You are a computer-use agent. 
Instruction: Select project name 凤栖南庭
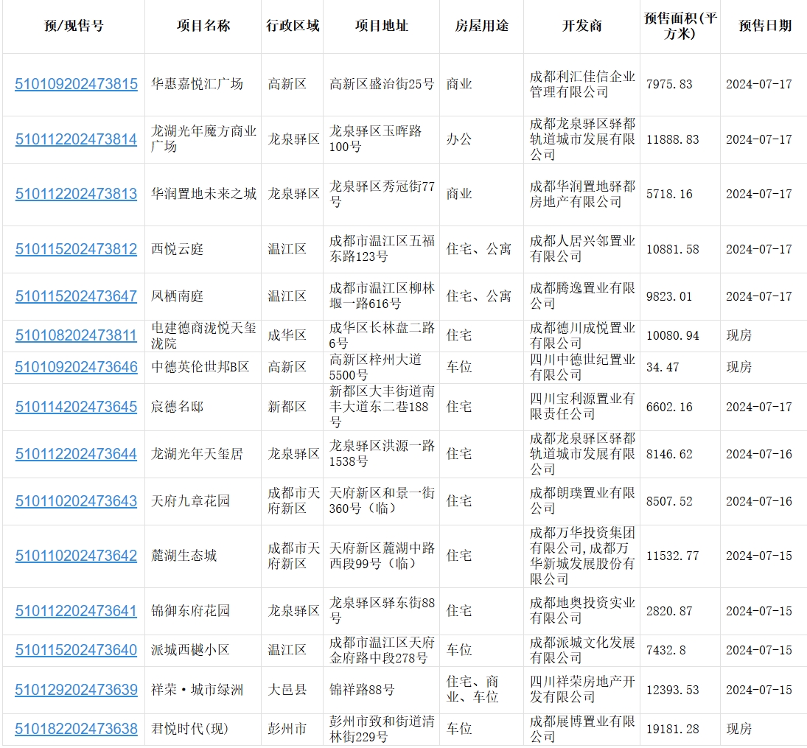177,296
